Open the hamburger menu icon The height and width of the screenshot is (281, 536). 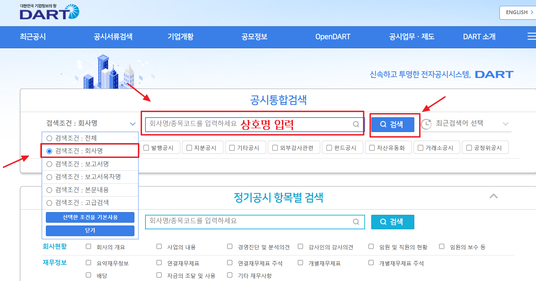[x=532, y=37]
